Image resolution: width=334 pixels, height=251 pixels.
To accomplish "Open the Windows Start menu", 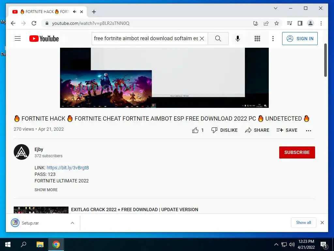I will (8, 244).
